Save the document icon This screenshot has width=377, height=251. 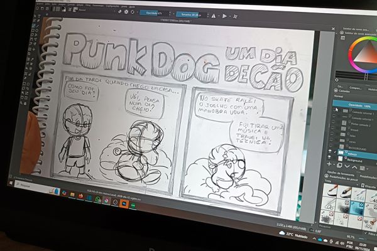coord(47,8)
